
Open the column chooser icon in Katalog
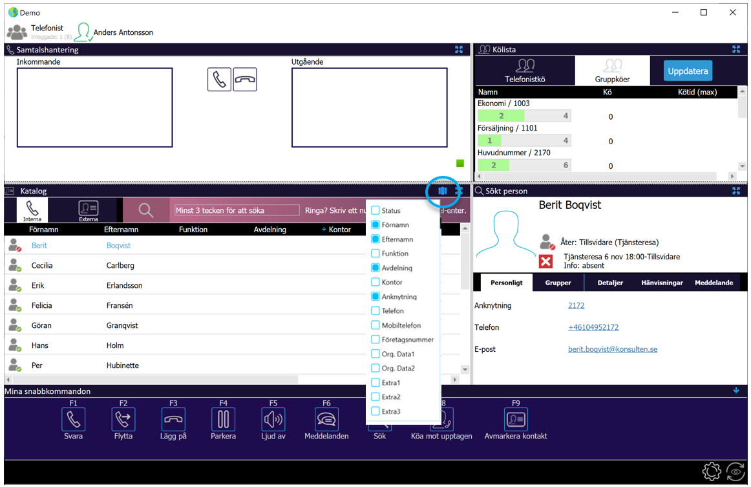(443, 191)
